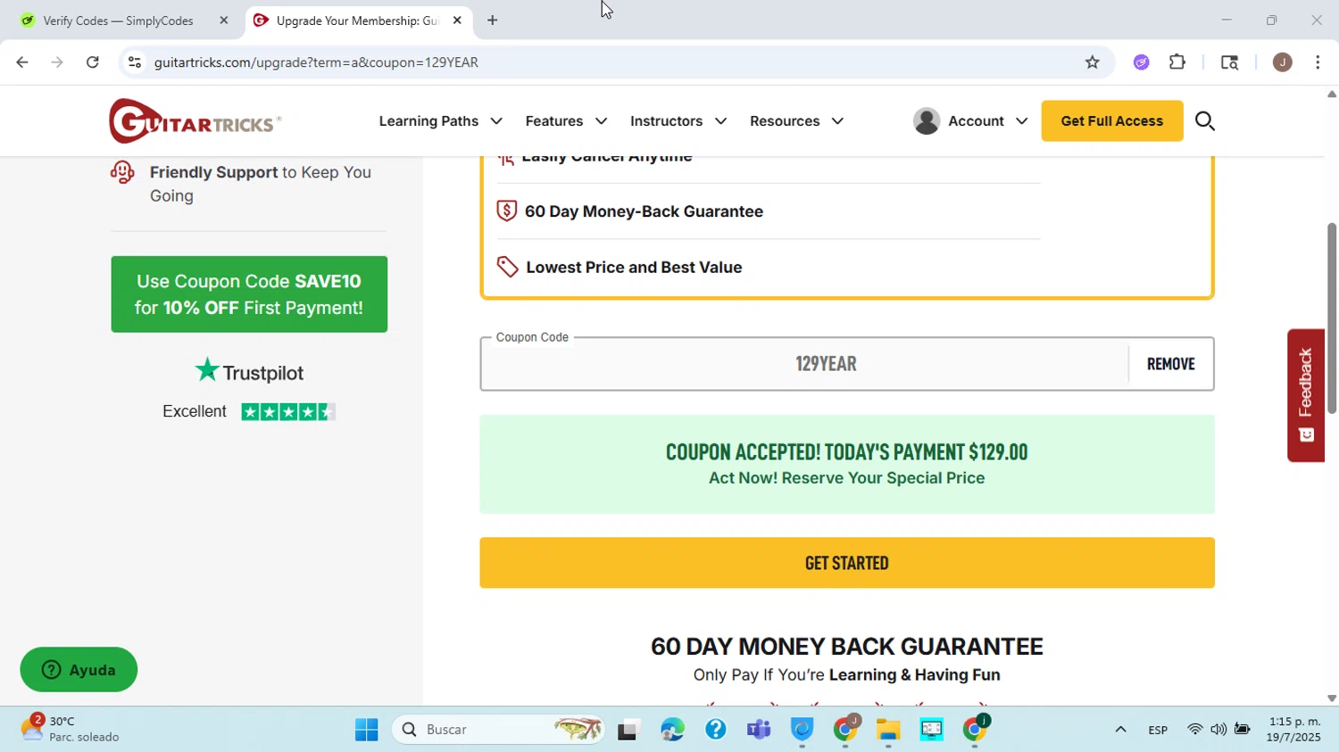Click the purple extension icon in toolbar
1339x752 pixels.
coord(1142,62)
